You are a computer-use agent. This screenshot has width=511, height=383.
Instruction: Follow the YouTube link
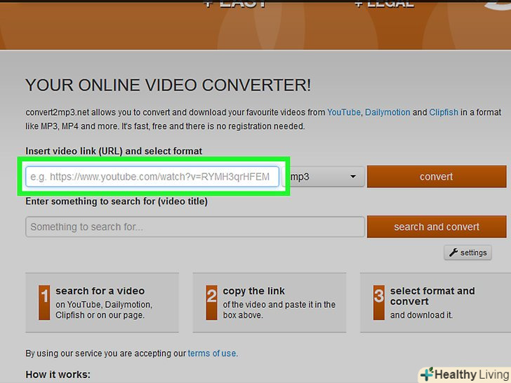pyautogui.click(x=343, y=112)
